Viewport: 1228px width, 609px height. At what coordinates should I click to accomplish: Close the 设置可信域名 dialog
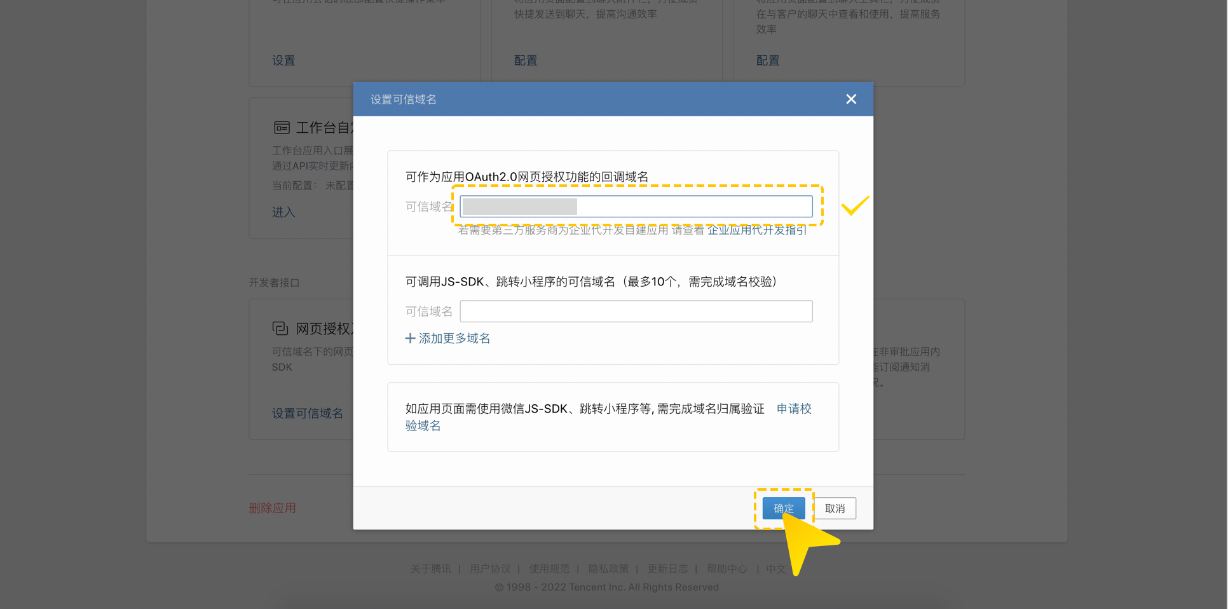pos(851,99)
